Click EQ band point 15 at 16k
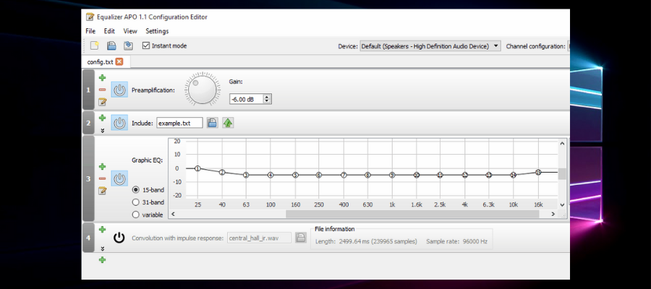 (x=538, y=172)
